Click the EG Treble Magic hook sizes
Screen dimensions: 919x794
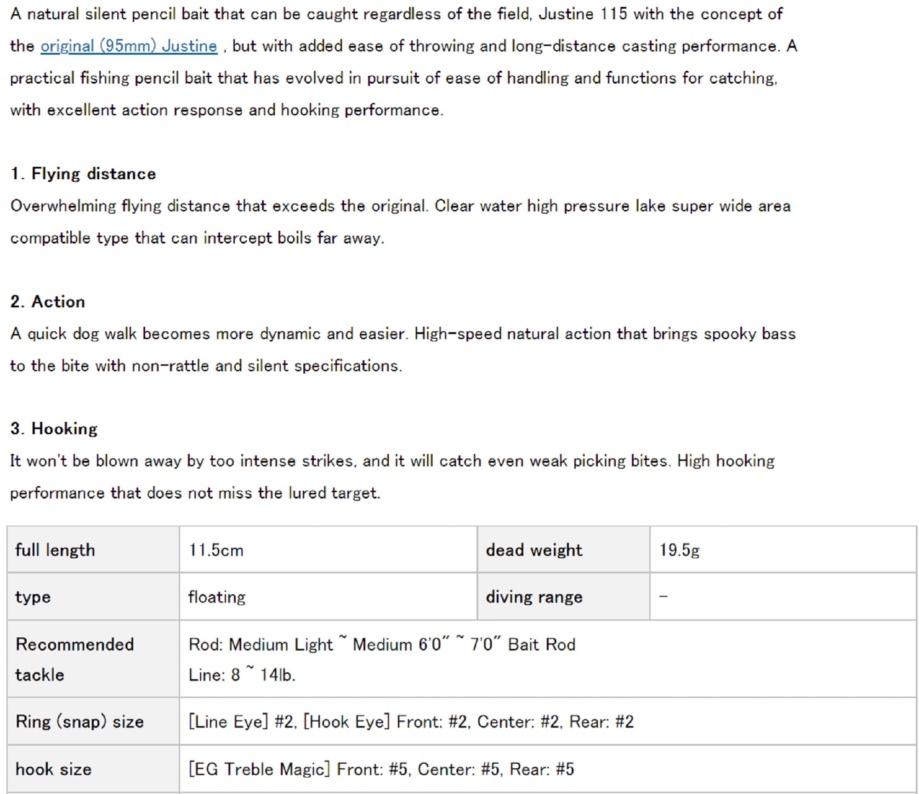[x=381, y=769]
